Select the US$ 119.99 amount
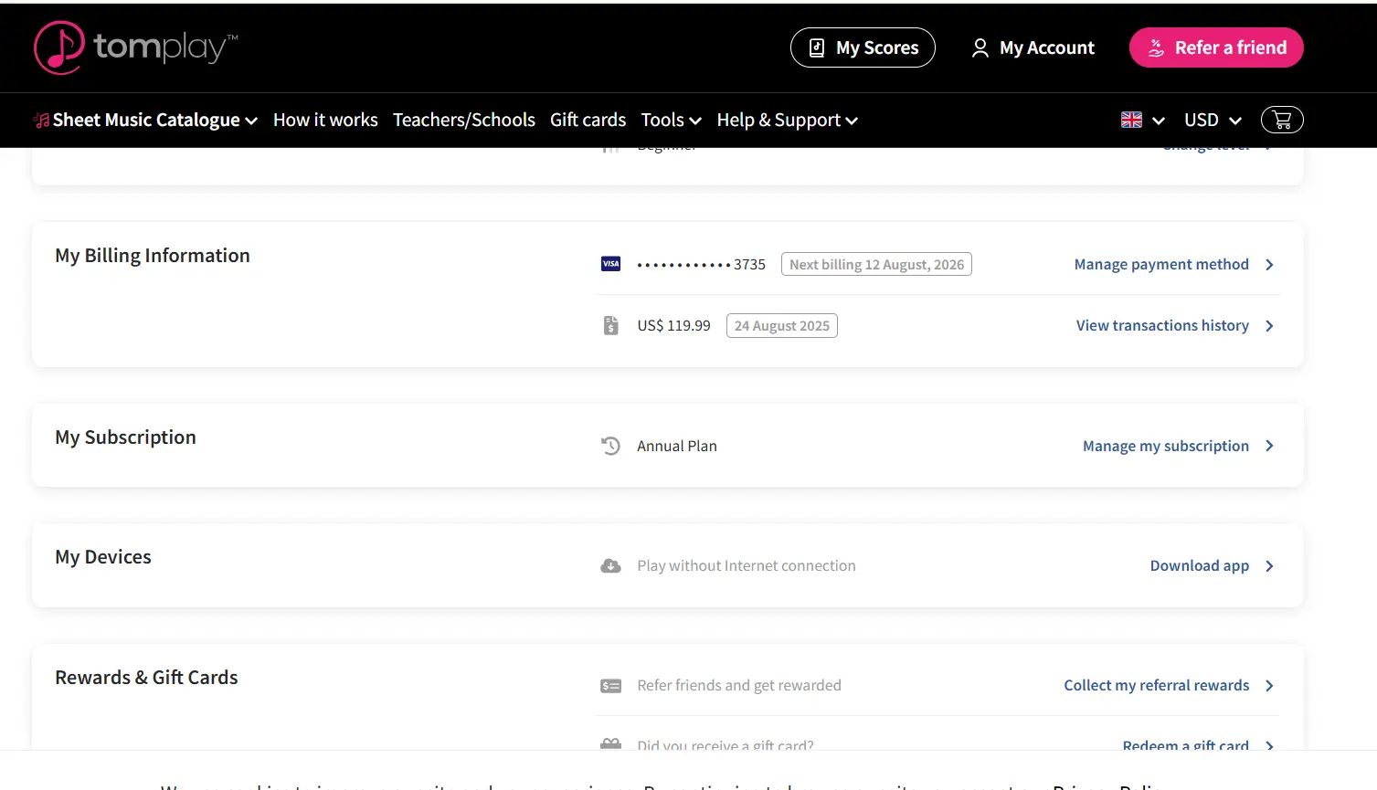Screen dimensions: 1377x790 673,325
